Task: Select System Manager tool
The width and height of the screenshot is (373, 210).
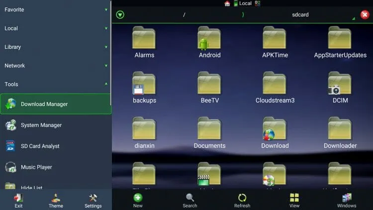Action: pyautogui.click(x=56, y=125)
